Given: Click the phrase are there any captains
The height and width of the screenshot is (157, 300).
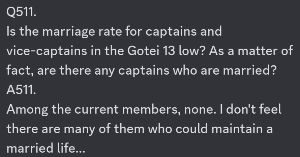Looking at the screenshot, I should coord(103,71).
